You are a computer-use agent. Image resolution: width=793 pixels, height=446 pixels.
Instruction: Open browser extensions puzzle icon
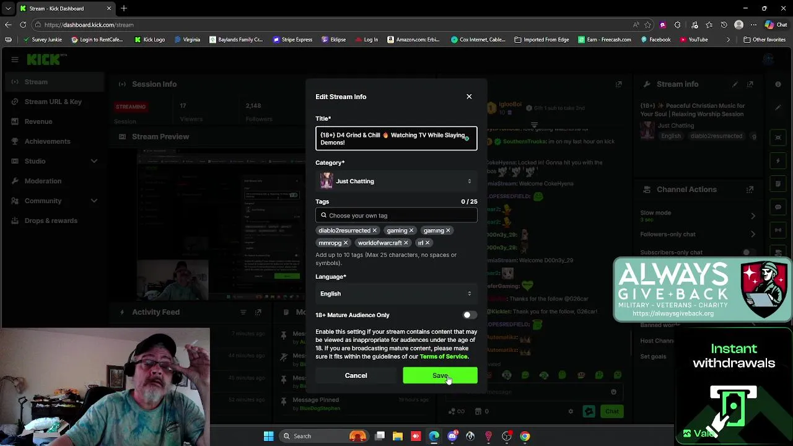tap(677, 25)
